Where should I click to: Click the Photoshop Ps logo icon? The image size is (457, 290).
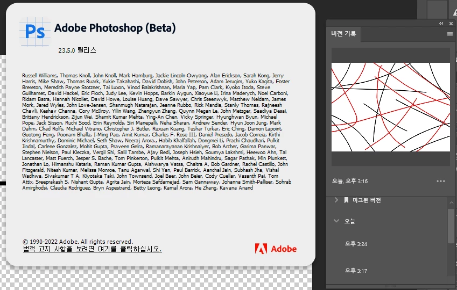(x=35, y=31)
